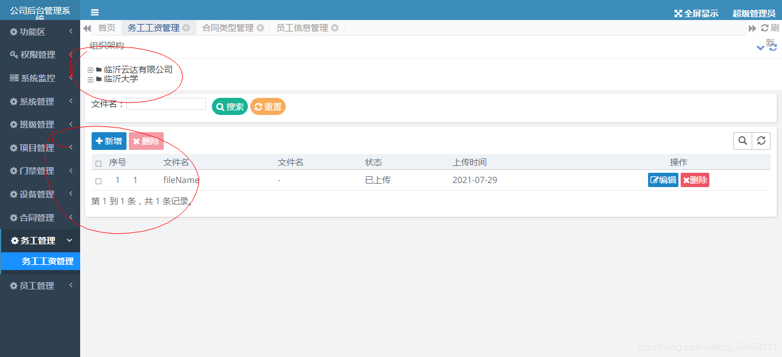Close the 员工信息管理 tab

335,27
